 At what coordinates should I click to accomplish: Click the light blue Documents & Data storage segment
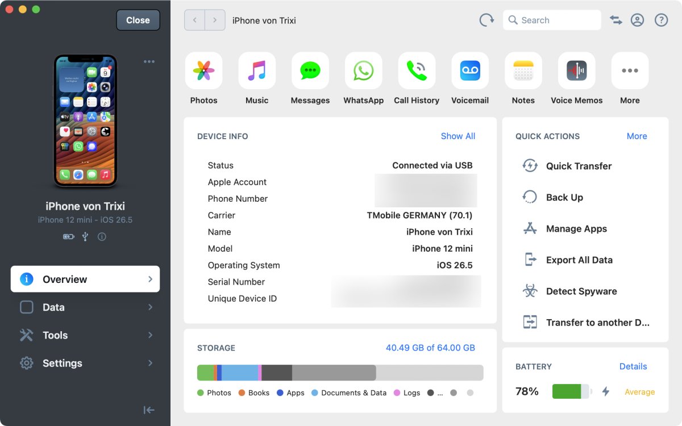tap(239, 373)
